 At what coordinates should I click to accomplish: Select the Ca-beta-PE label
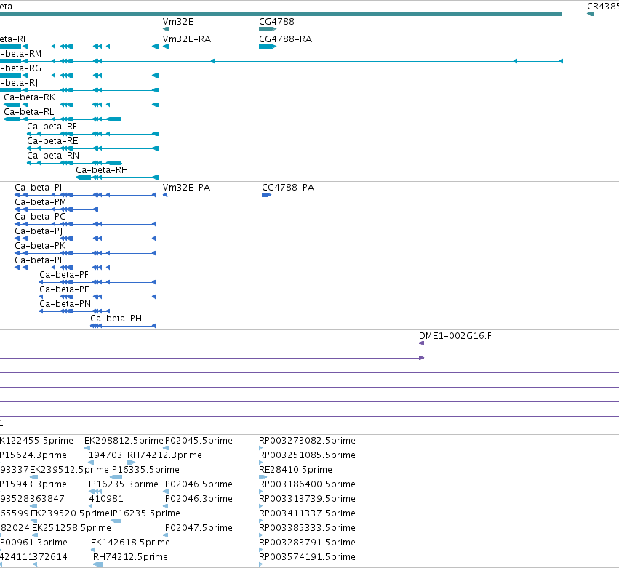[65, 289]
